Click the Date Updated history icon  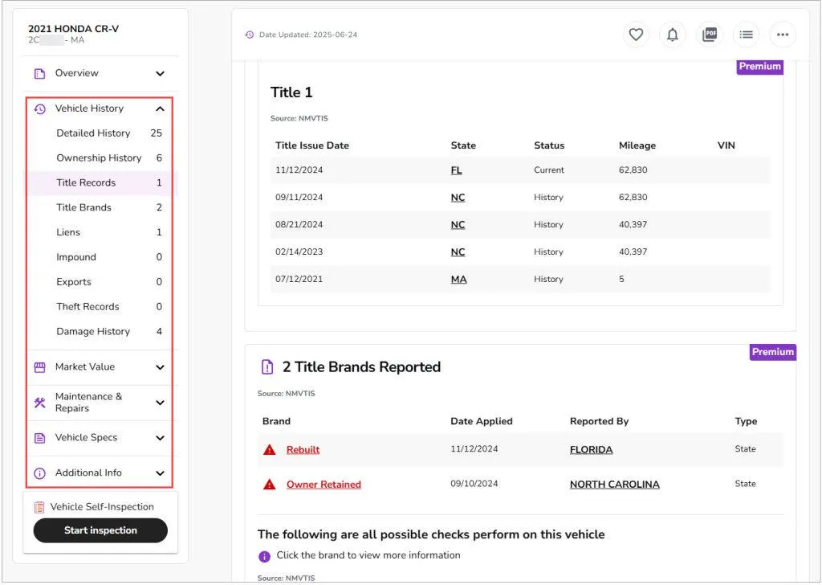tap(250, 35)
